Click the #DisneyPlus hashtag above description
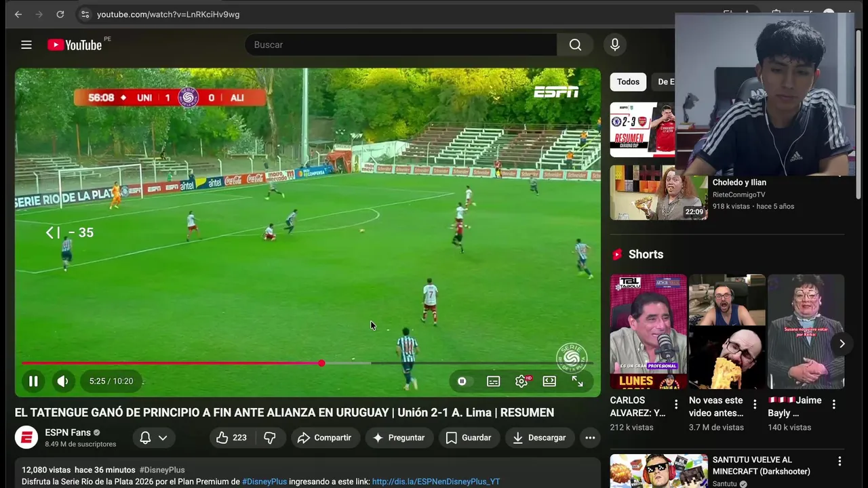The height and width of the screenshot is (488, 868). tap(162, 470)
